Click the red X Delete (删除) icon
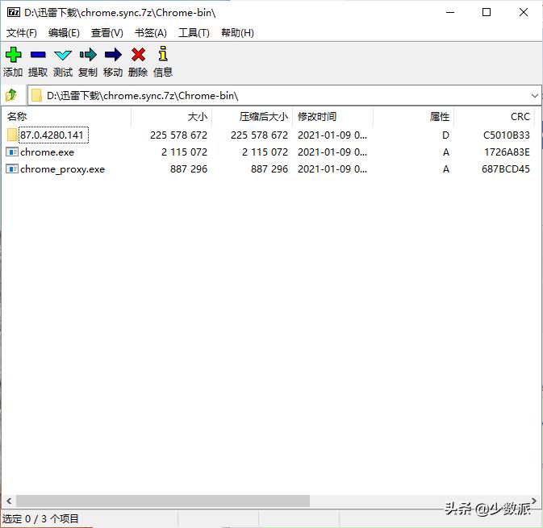 [x=138, y=55]
